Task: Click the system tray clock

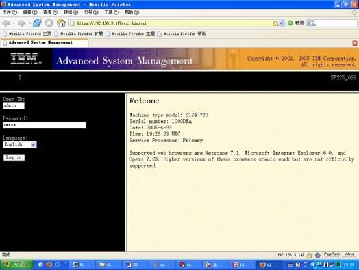Action: [x=349, y=265]
